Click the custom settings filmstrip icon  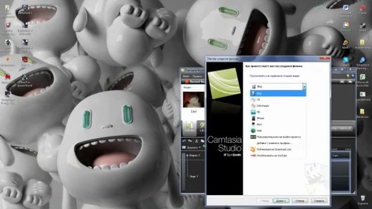pos(253,137)
